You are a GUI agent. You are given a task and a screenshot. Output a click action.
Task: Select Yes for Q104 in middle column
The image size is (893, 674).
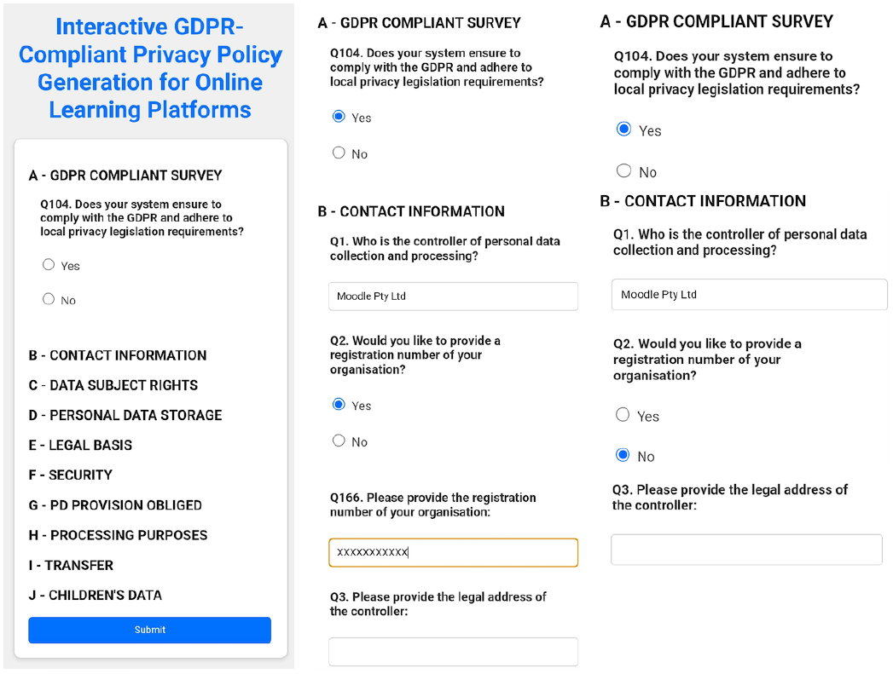339,116
